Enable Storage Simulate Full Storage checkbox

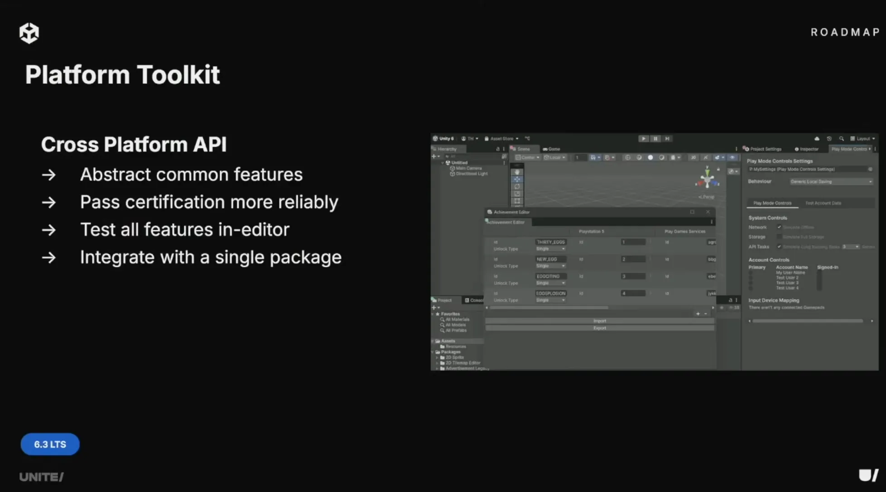coord(779,237)
